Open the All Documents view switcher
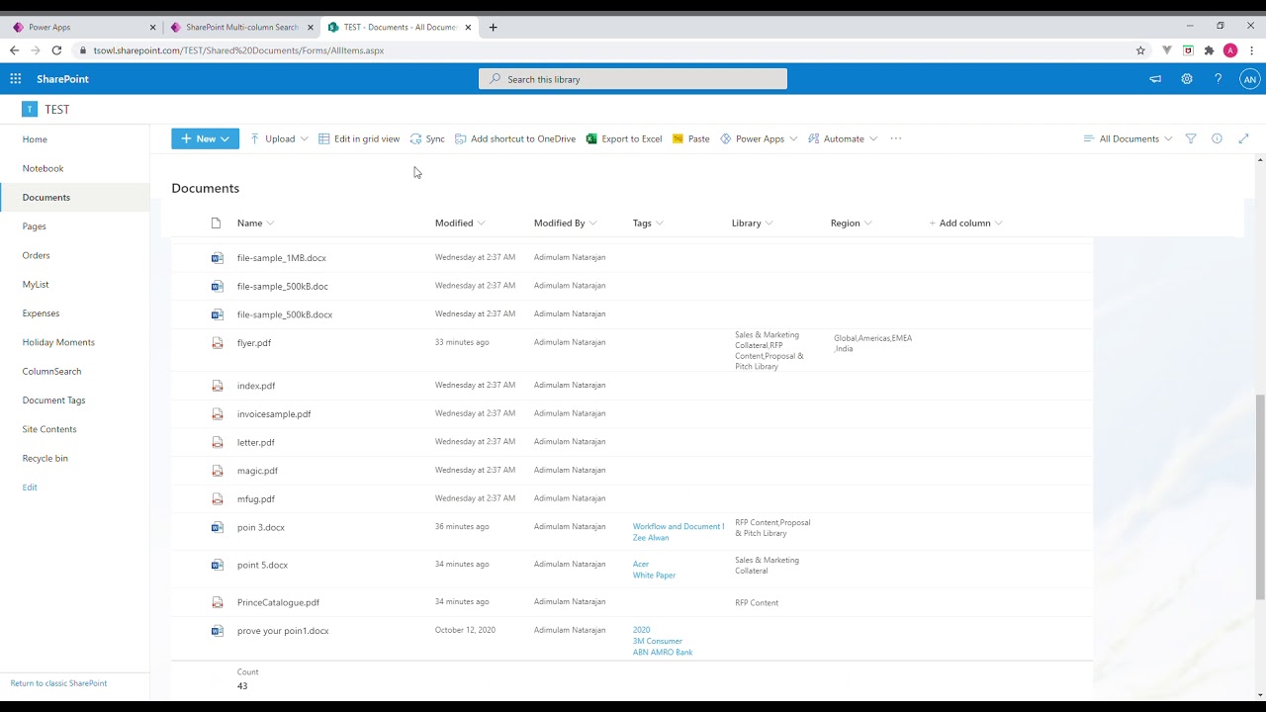1266x712 pixels. (1129, 138)
